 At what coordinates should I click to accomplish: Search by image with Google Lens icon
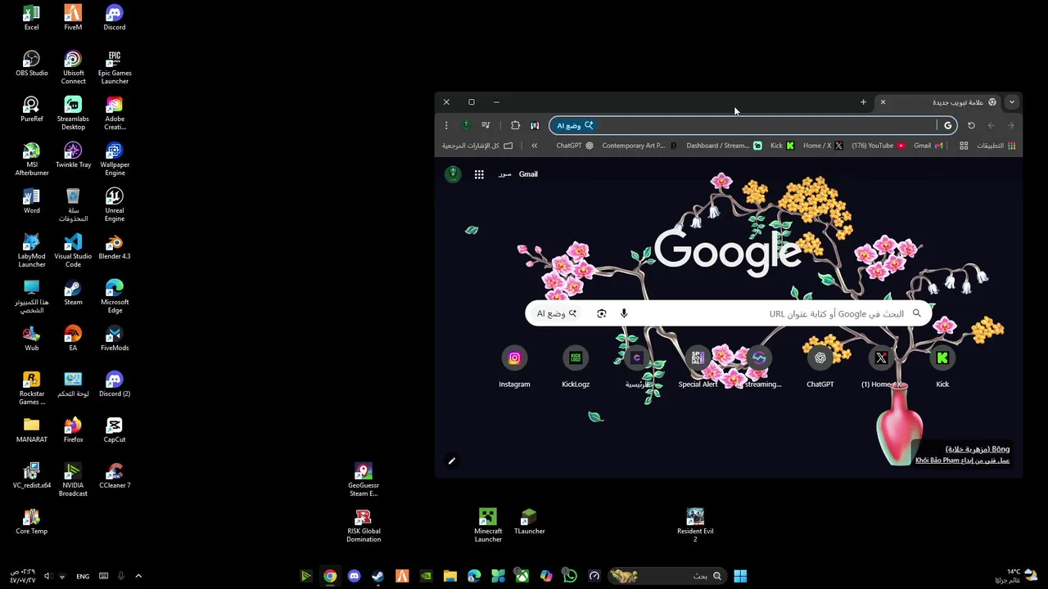pyautogui.click(x=602, y=313)
